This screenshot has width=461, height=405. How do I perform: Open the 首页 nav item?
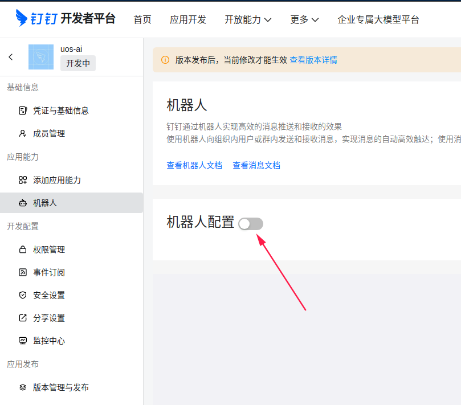point(142,20)
